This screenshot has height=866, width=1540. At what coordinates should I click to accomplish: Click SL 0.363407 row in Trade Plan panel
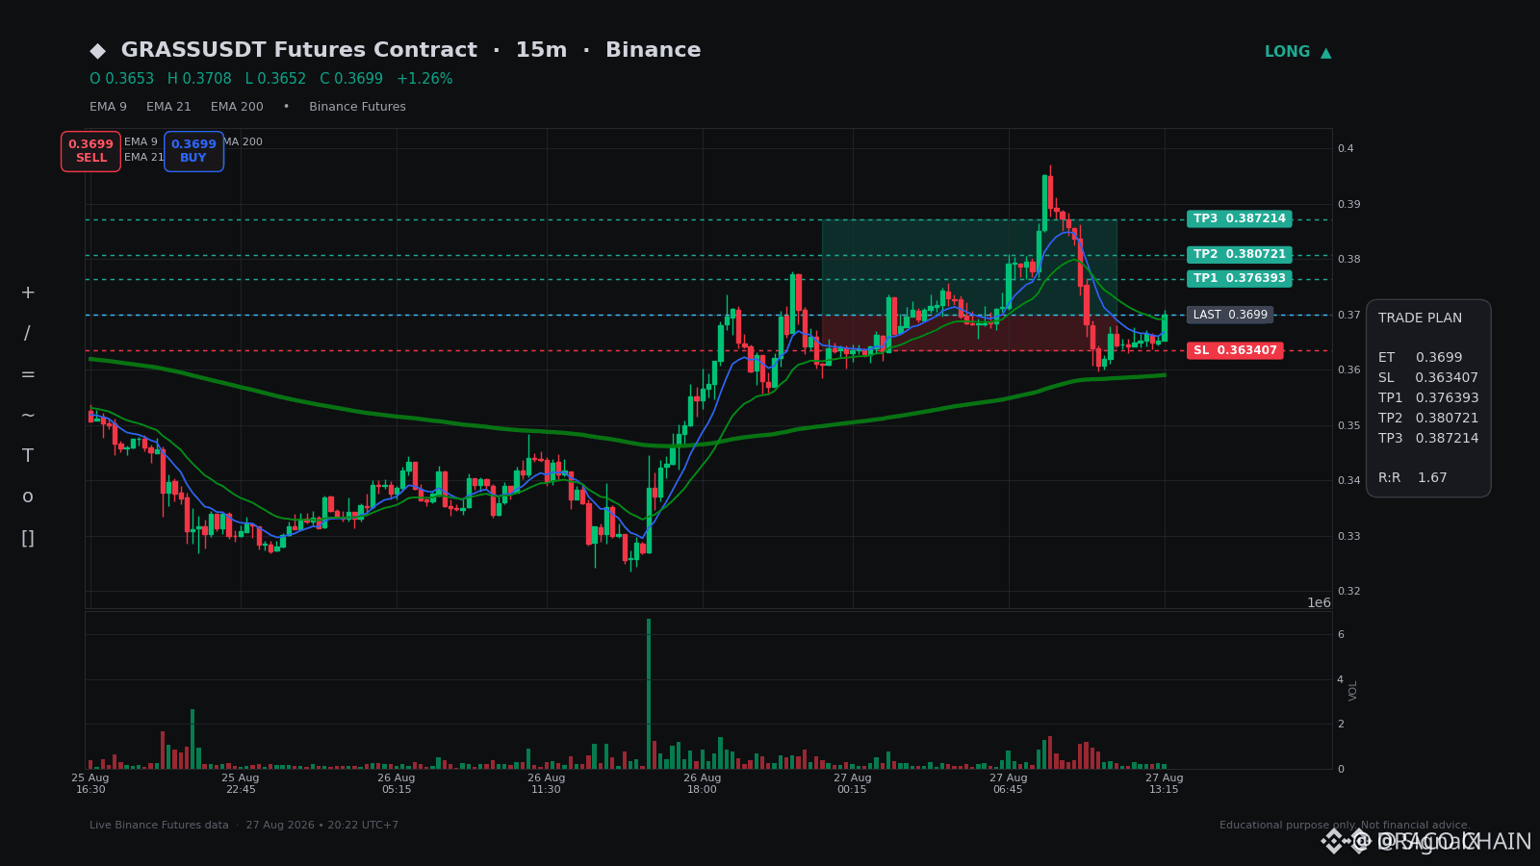click(1428, 378)
